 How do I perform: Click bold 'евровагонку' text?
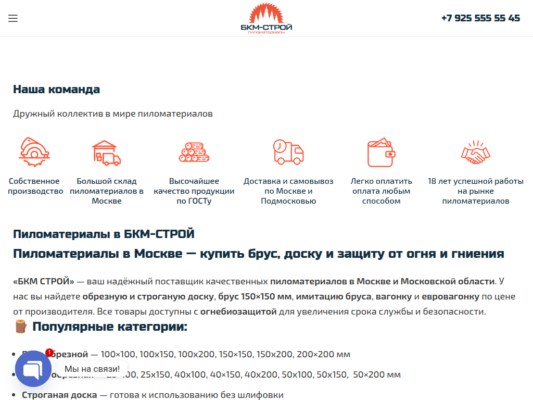click(450, 296)
